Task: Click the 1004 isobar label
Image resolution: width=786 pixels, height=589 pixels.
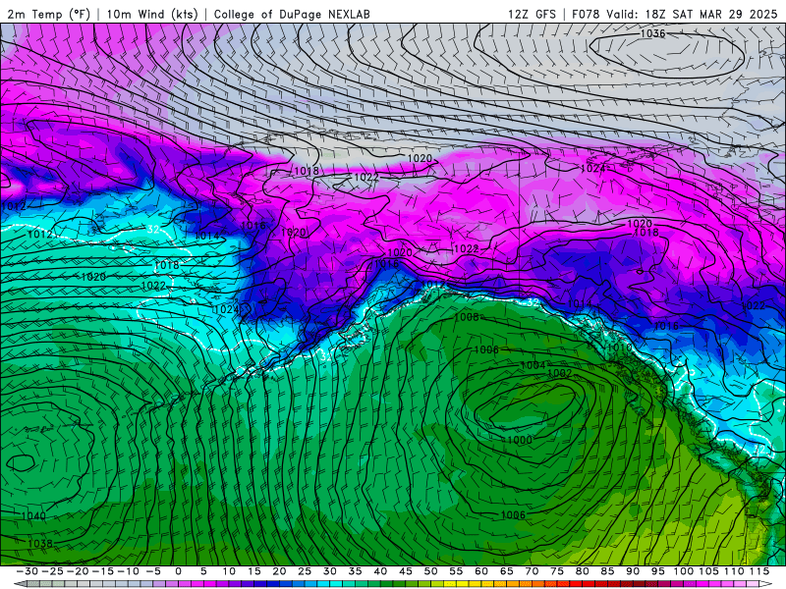Action: pos(533,365)
